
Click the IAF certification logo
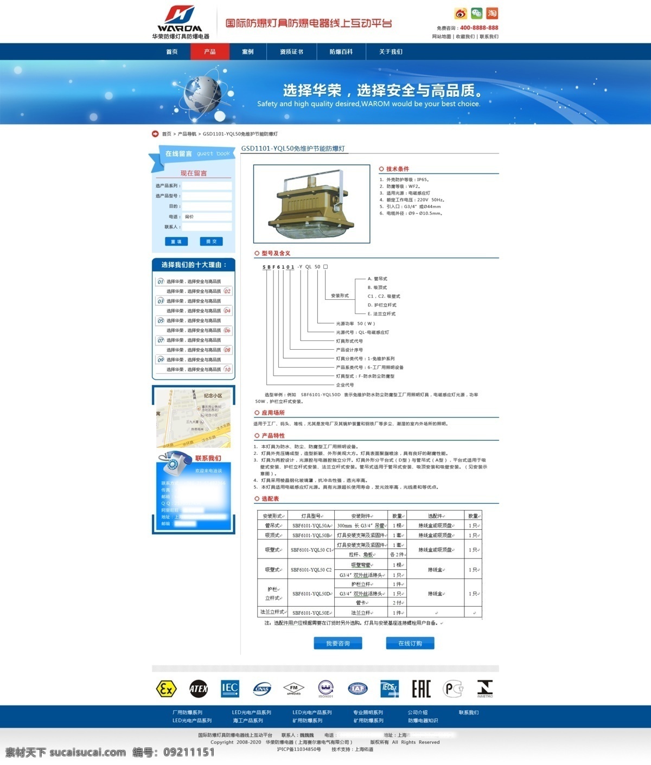coord(358,689)
